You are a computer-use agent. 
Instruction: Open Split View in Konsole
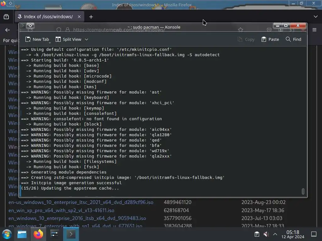tap(69, 39)
